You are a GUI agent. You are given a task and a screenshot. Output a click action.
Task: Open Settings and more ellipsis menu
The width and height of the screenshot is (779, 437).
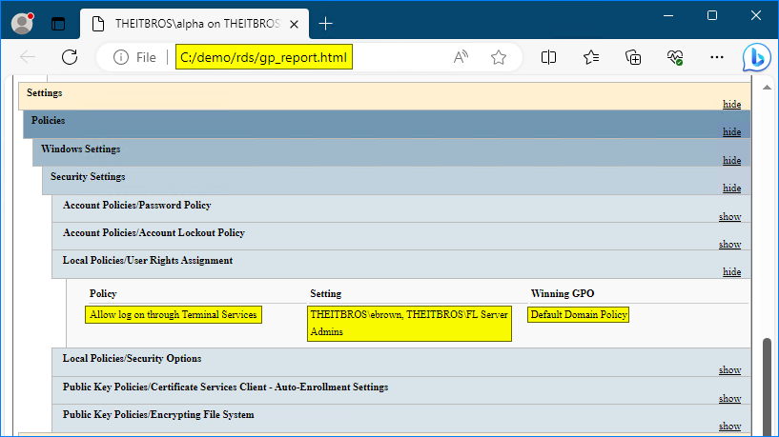click(717, 57)
